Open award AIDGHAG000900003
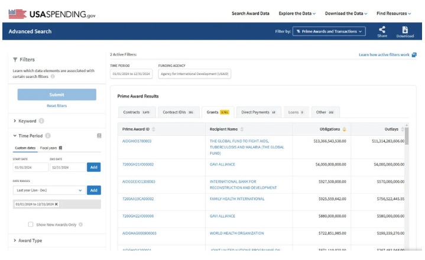This screenshot has width=425, height=260. click(139, 233)
